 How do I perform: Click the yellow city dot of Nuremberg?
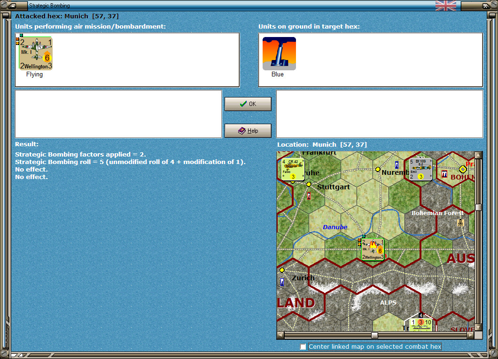tap(378, 169)
